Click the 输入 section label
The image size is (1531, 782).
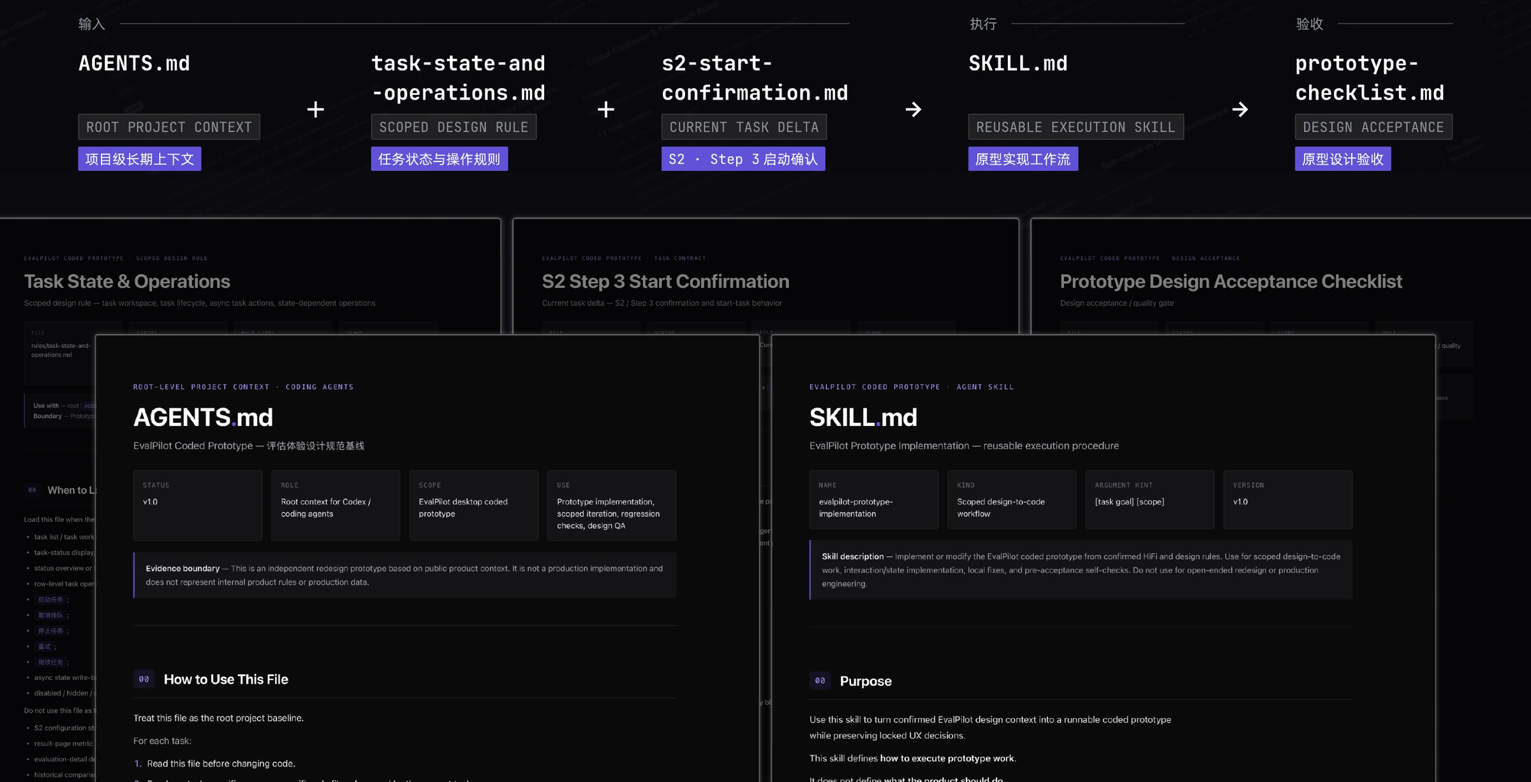click(92, 24)
